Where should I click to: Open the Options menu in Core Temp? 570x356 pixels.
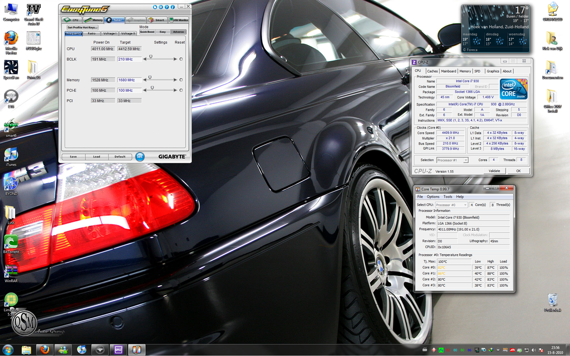point(433,196)
